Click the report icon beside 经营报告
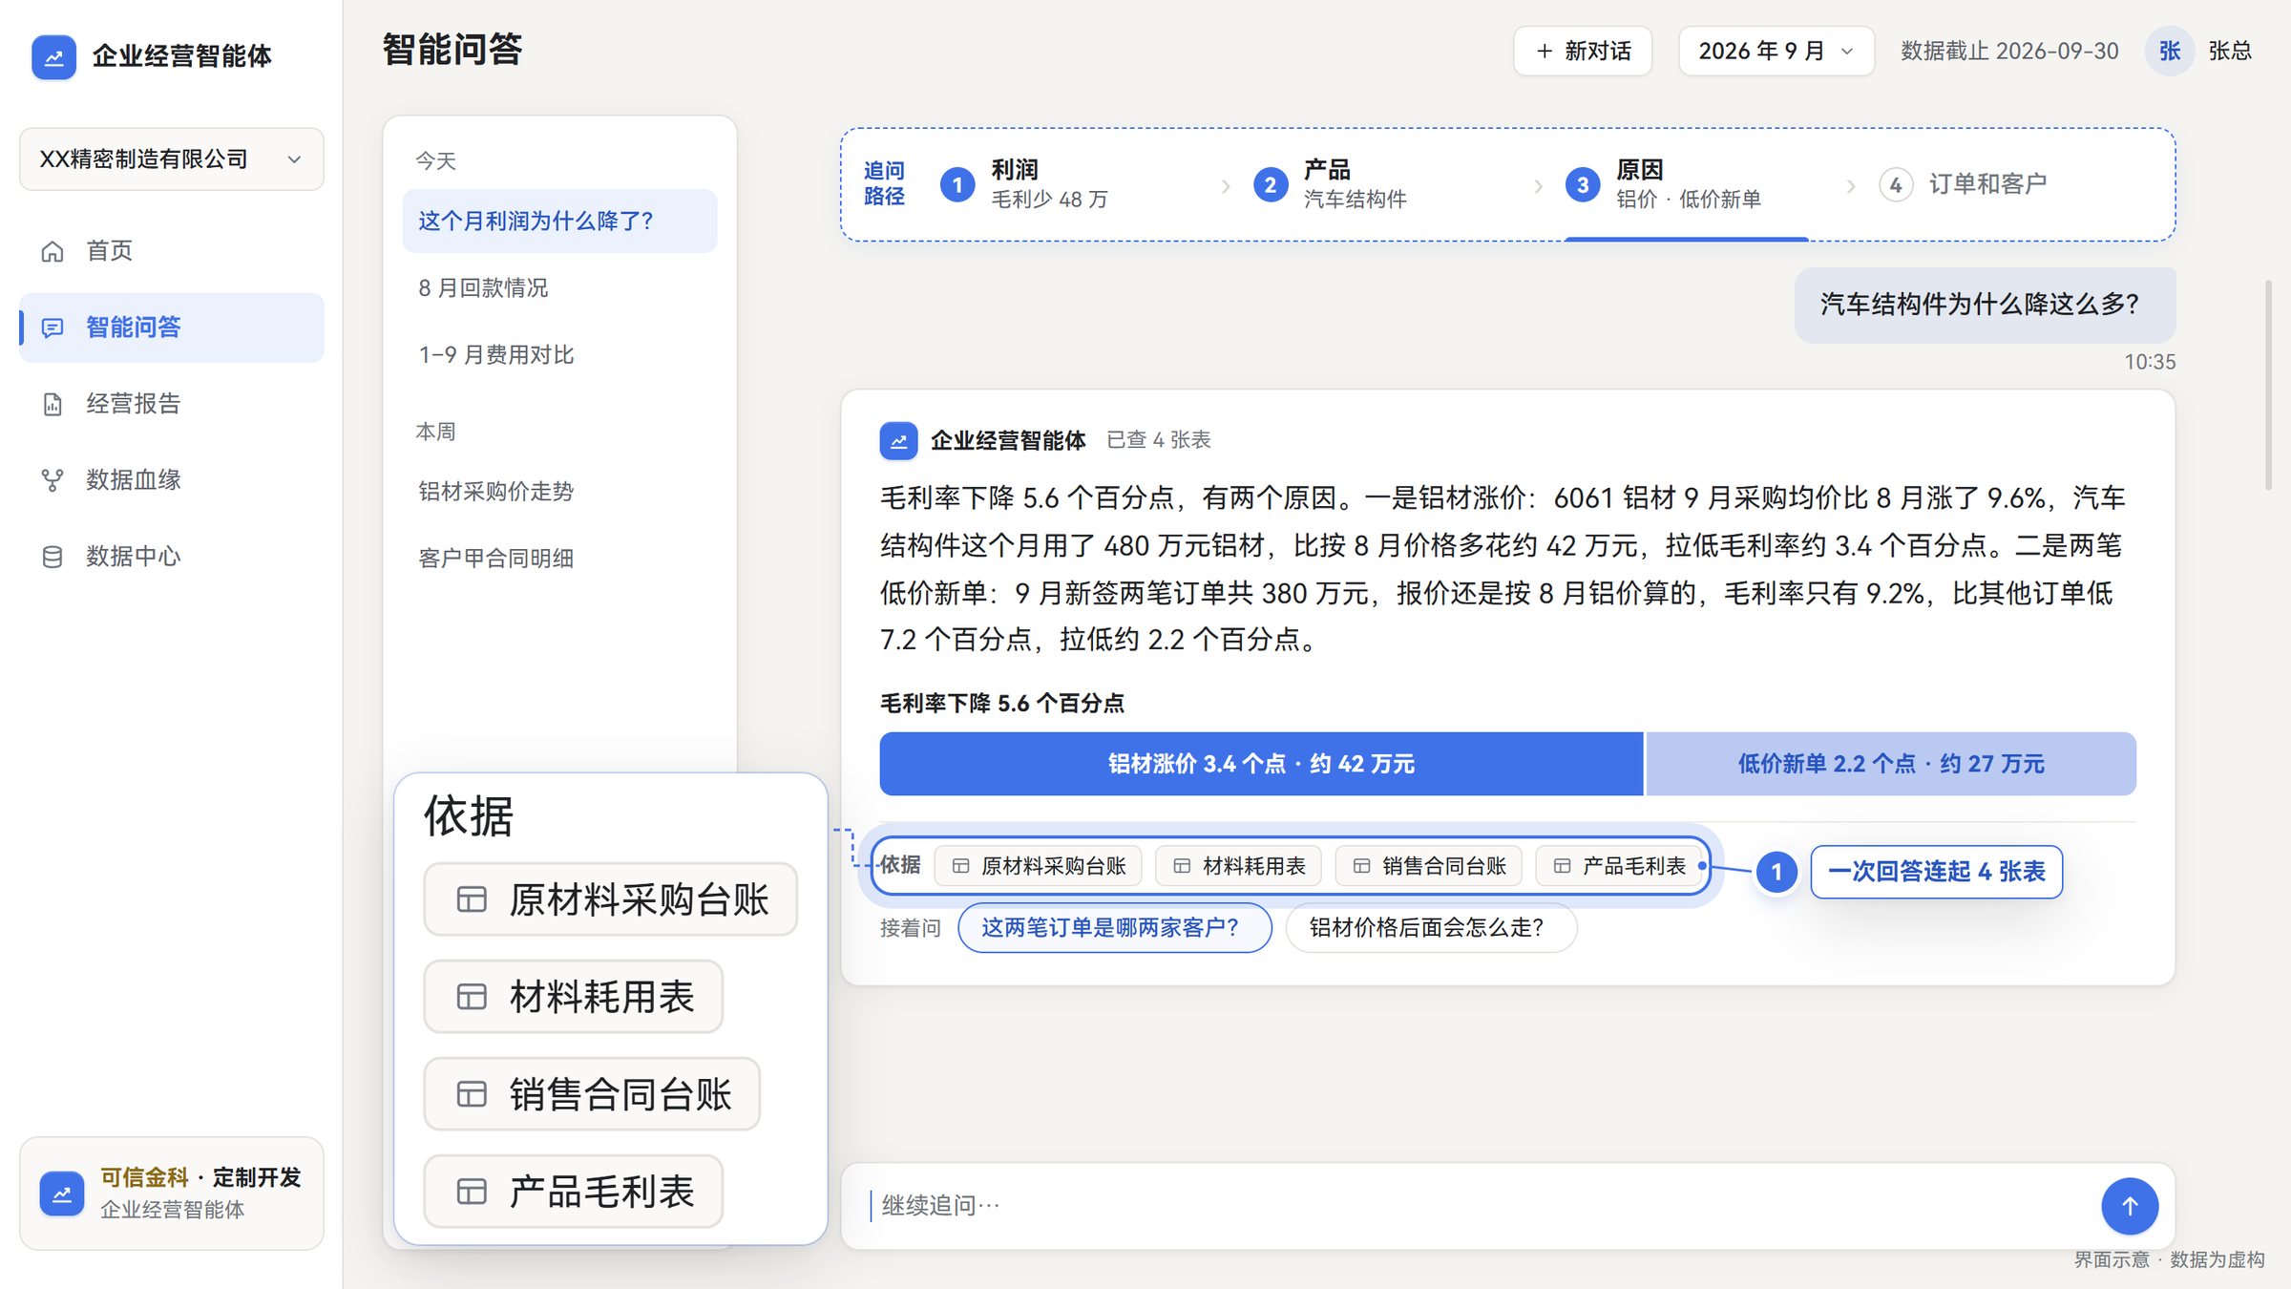The height and width of the screenshot is (1289, 2291). (53, 404)
